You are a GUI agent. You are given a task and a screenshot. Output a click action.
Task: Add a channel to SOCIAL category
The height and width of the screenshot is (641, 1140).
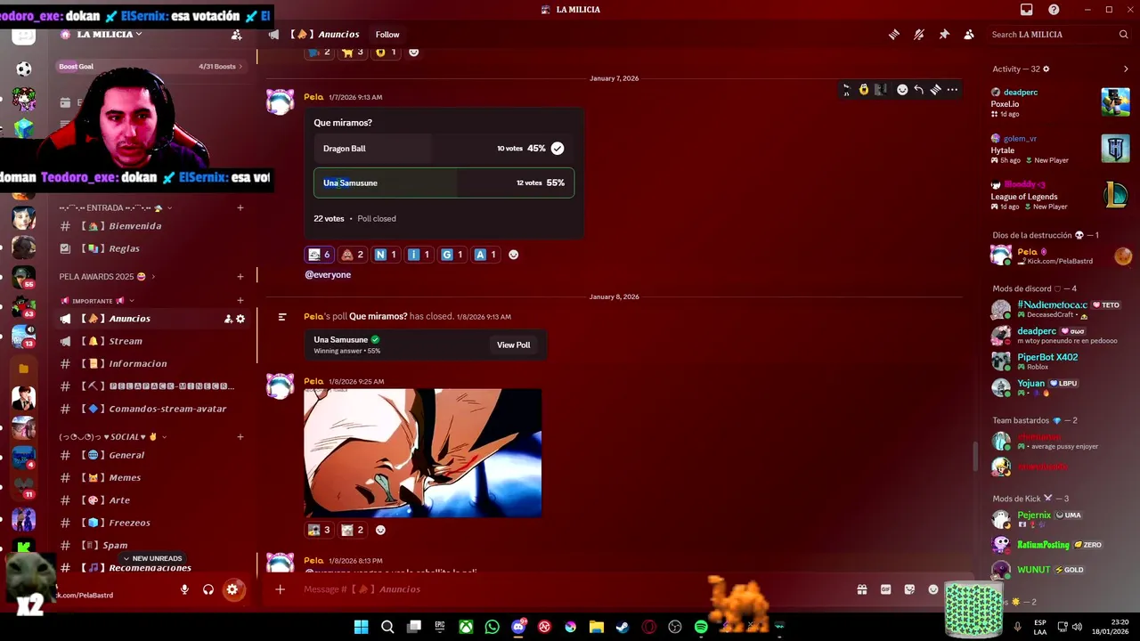click(x=240, y=437)
